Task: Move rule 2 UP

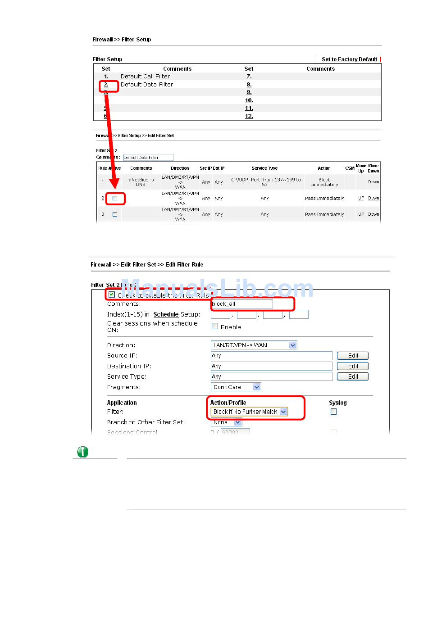Action: 361,198
